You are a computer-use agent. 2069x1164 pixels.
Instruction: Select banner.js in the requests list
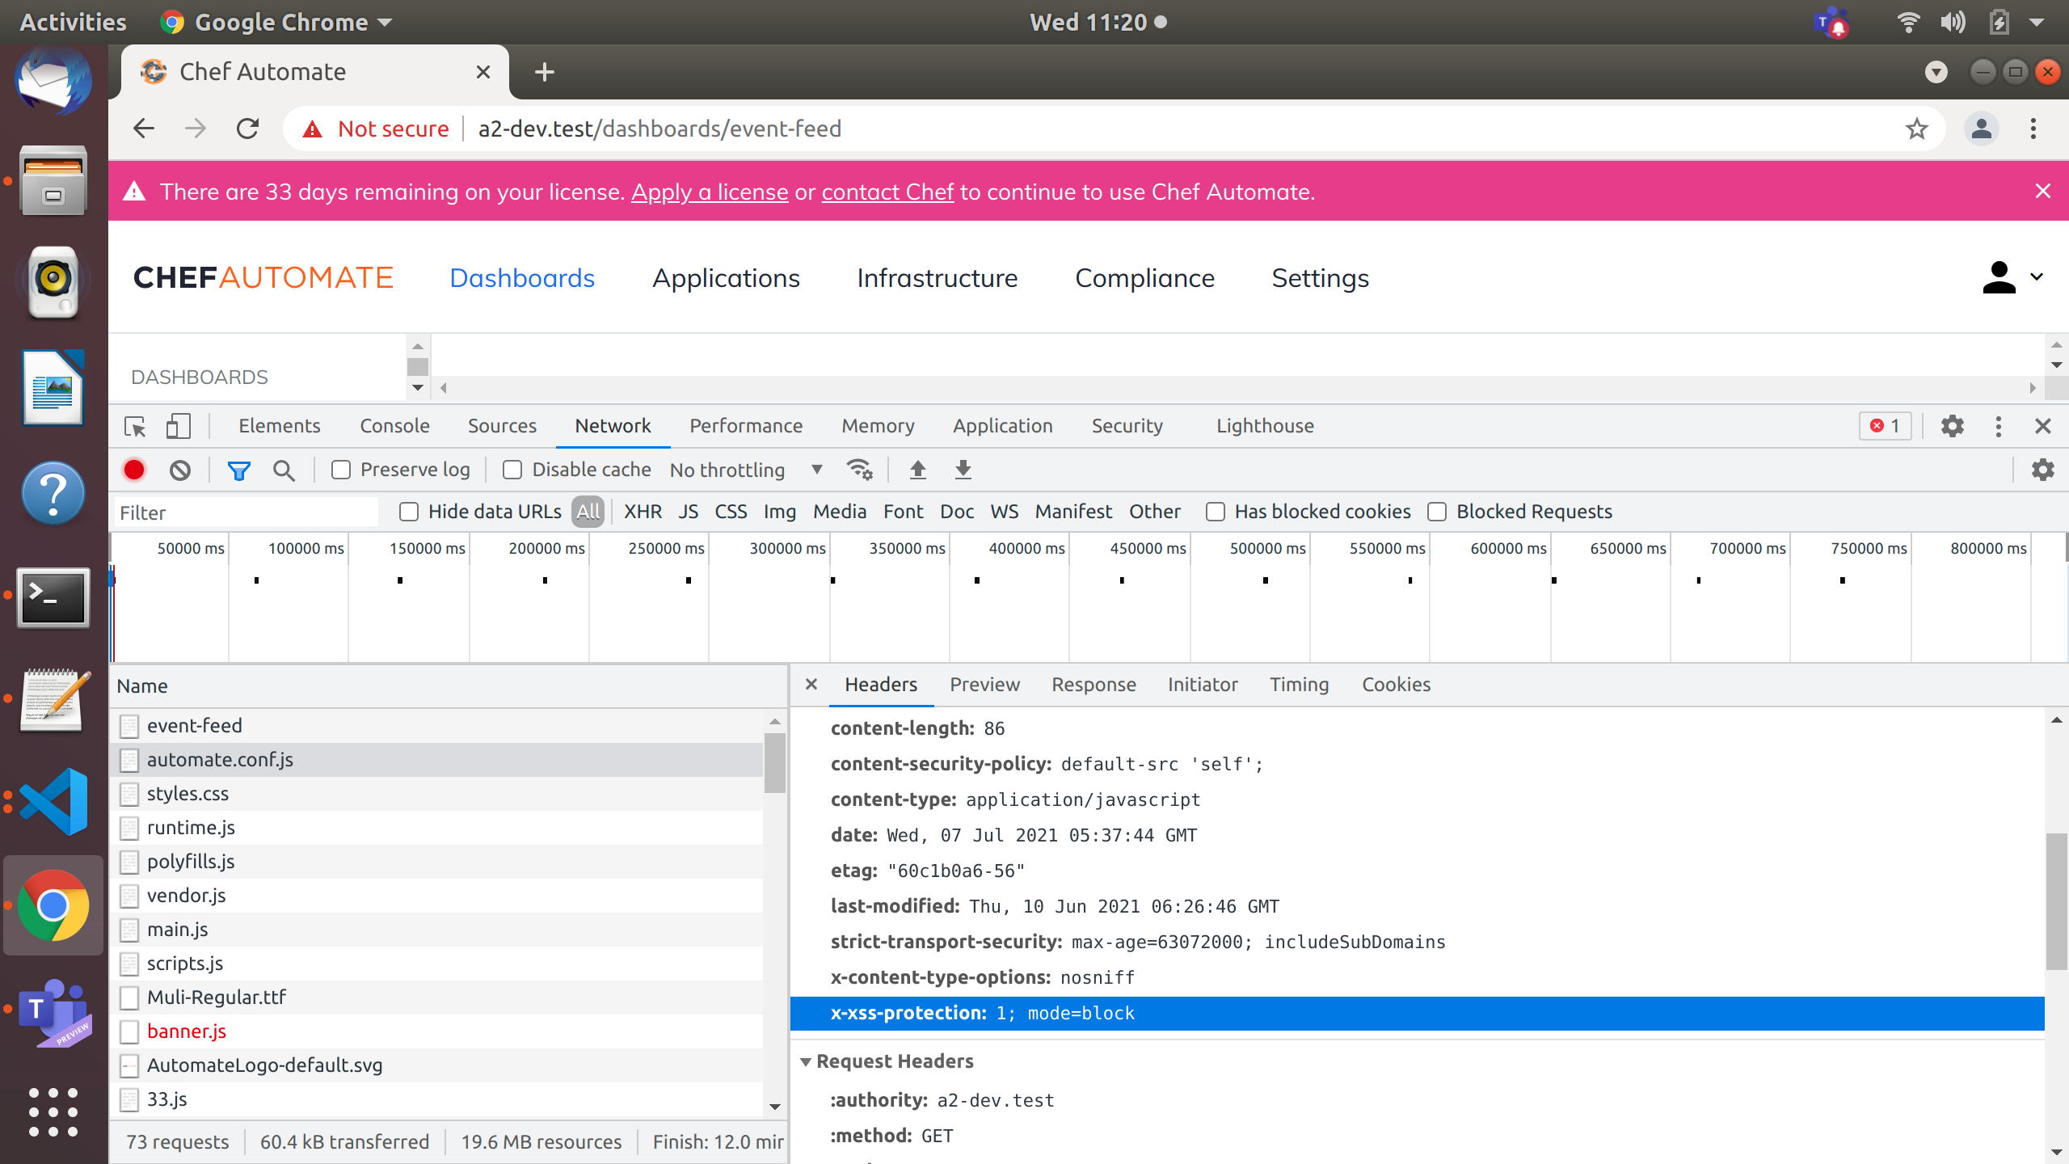point(187,1031)
